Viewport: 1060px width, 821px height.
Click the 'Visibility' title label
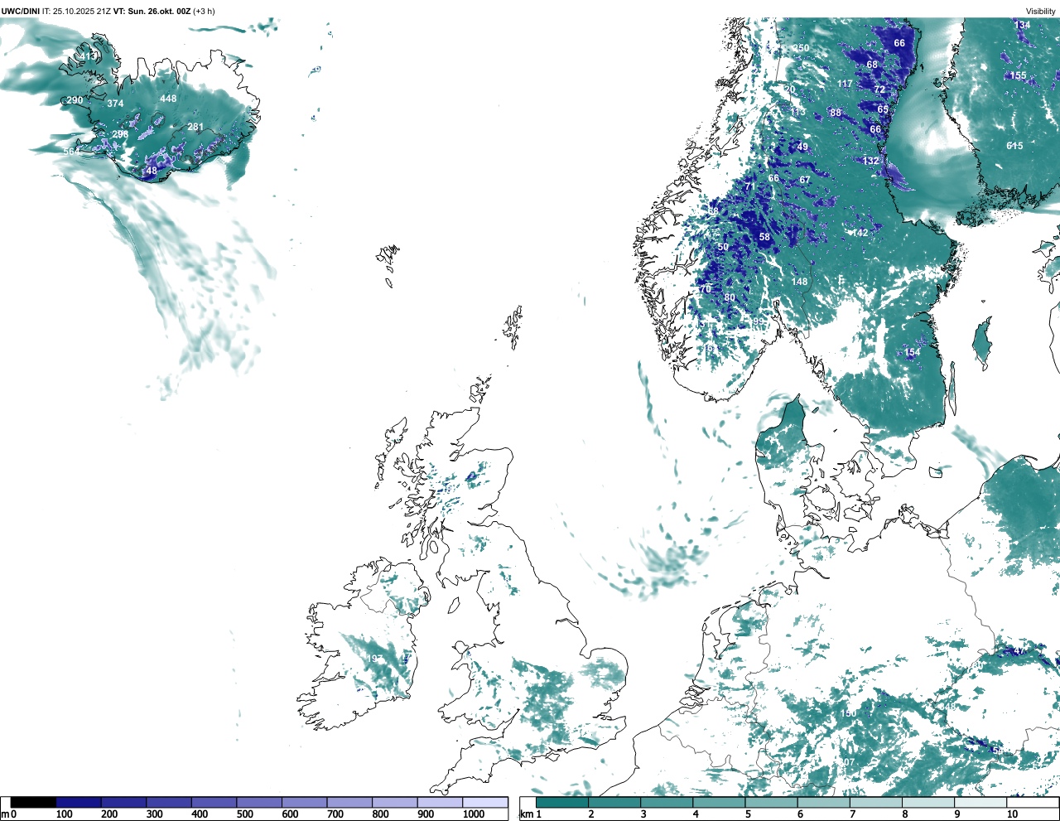pos(1041,12)
